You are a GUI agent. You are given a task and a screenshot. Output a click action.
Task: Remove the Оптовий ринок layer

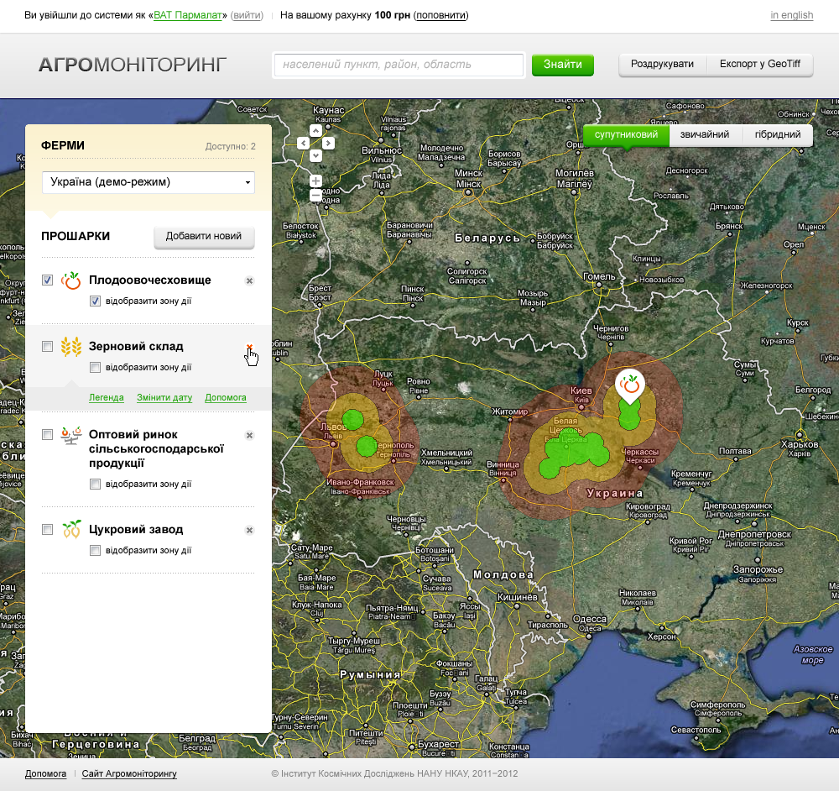[x=249, y=435]
